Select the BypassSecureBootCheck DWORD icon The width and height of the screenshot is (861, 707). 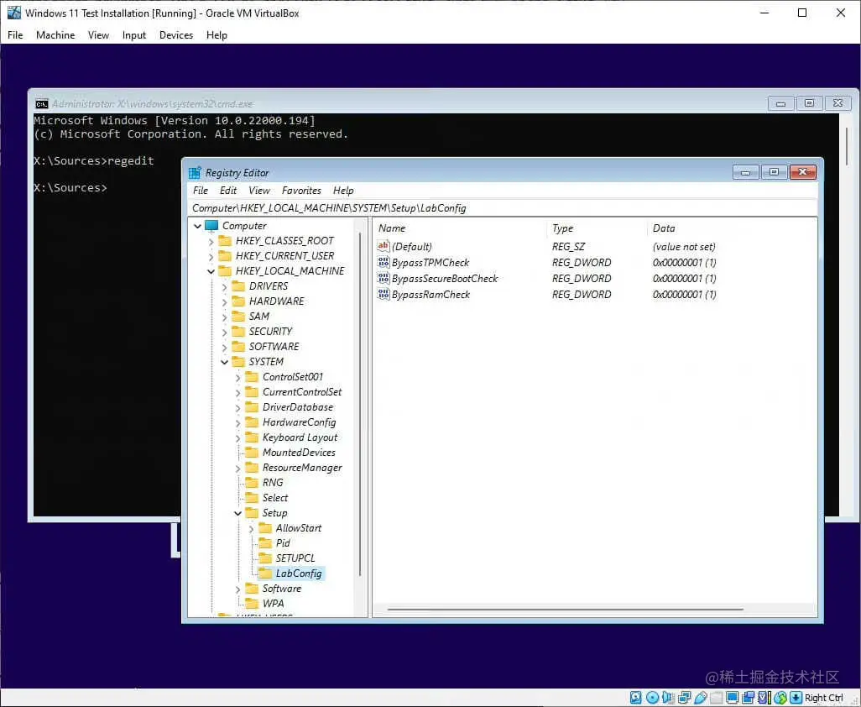pos(384,278)
